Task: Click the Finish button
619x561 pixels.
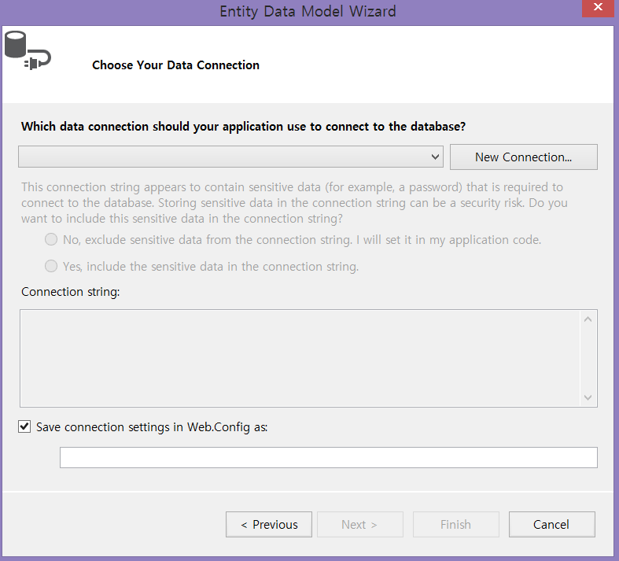Action: pos(455,524)
